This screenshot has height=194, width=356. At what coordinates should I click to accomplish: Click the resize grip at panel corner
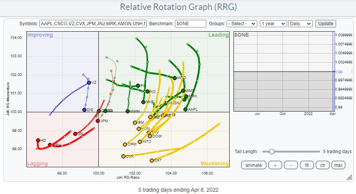tap(349, 178)
